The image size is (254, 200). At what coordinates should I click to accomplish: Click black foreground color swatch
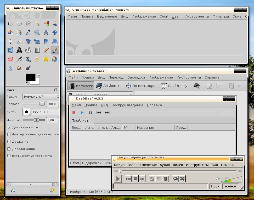(30, 77)
